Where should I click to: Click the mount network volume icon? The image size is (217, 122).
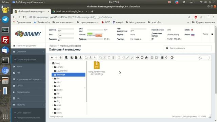[x=66, y=58]
